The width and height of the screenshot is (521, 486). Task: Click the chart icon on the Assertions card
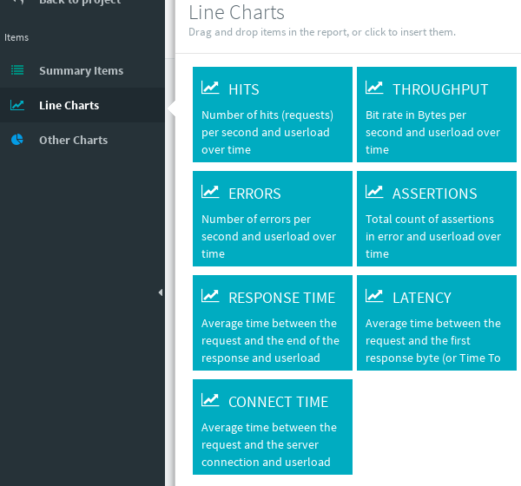[374, 192]
